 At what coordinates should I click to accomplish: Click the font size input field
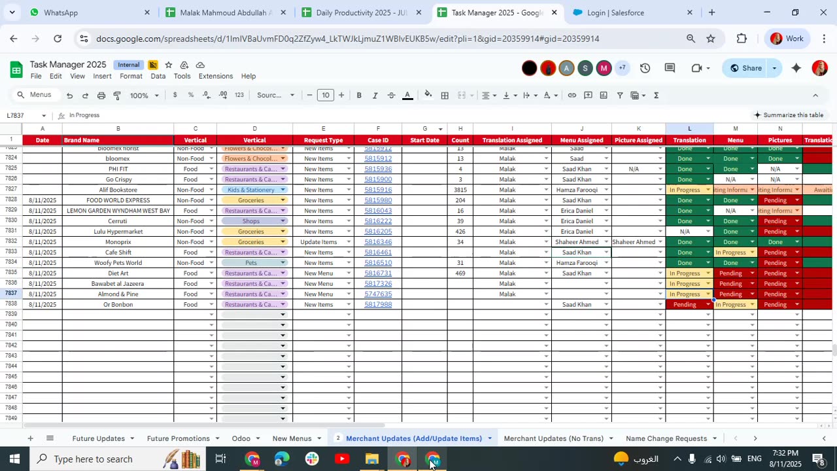coord(326,96)
